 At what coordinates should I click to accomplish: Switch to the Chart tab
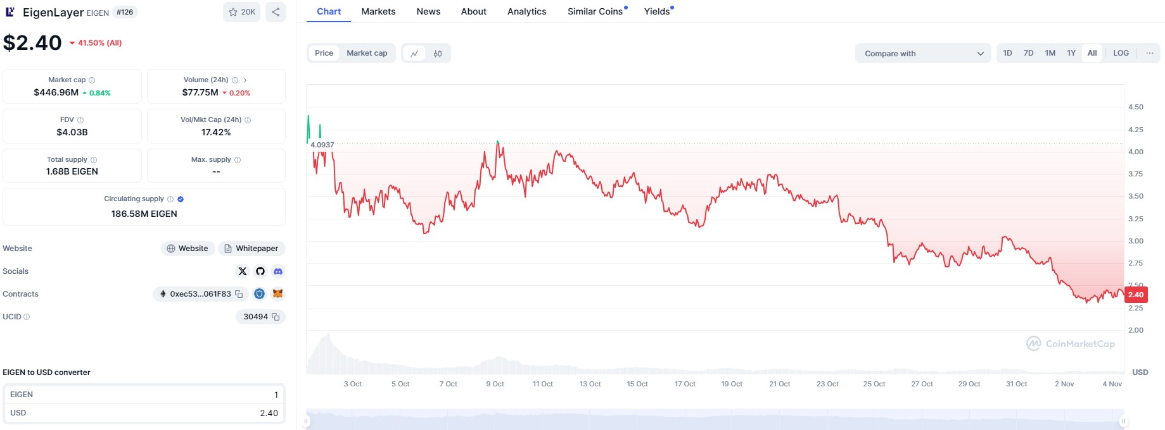pyautogui.click(x=329, y=11)
